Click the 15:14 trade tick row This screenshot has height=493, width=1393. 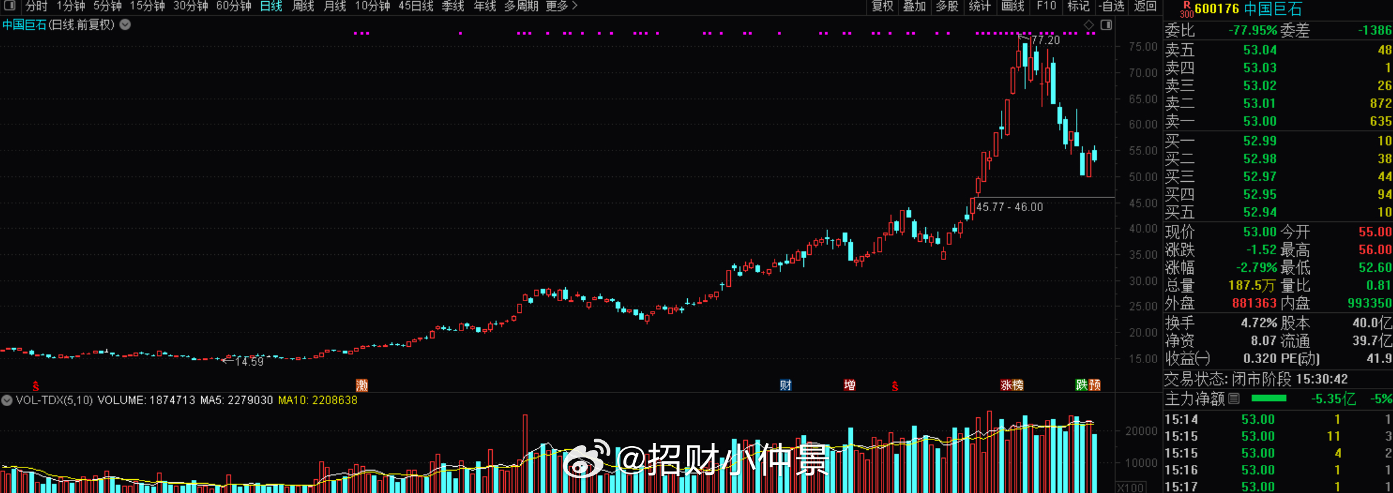pos(1278,419)
